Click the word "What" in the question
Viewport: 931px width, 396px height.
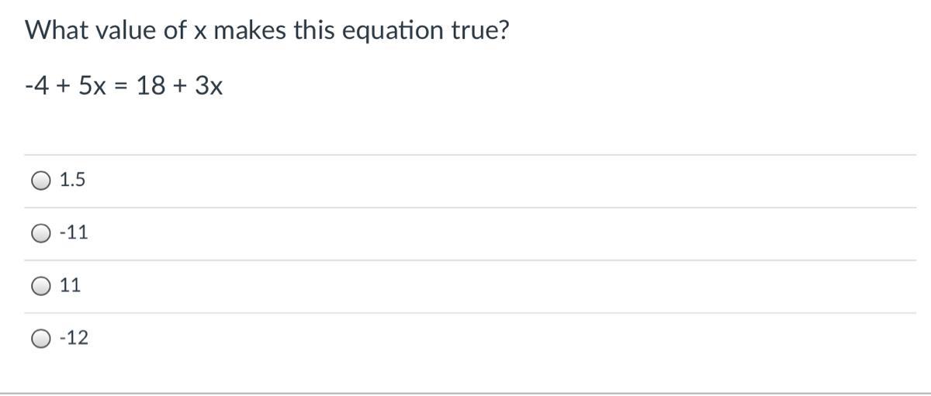pyautogui.click(x=54, y=30)
